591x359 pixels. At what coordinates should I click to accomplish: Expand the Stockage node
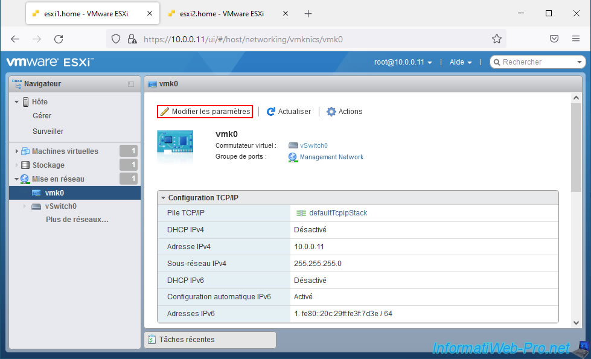pos(16,165)
